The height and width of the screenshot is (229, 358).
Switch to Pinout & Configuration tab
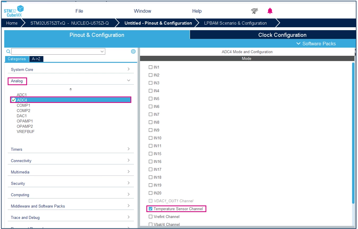click(x=97, y=35)
